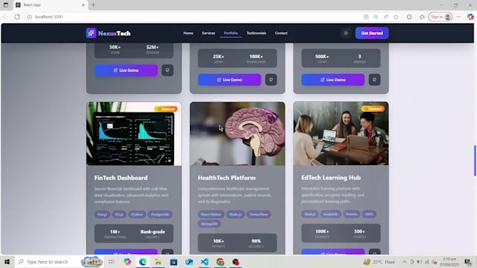Open the notification center icon

[468, 262]
